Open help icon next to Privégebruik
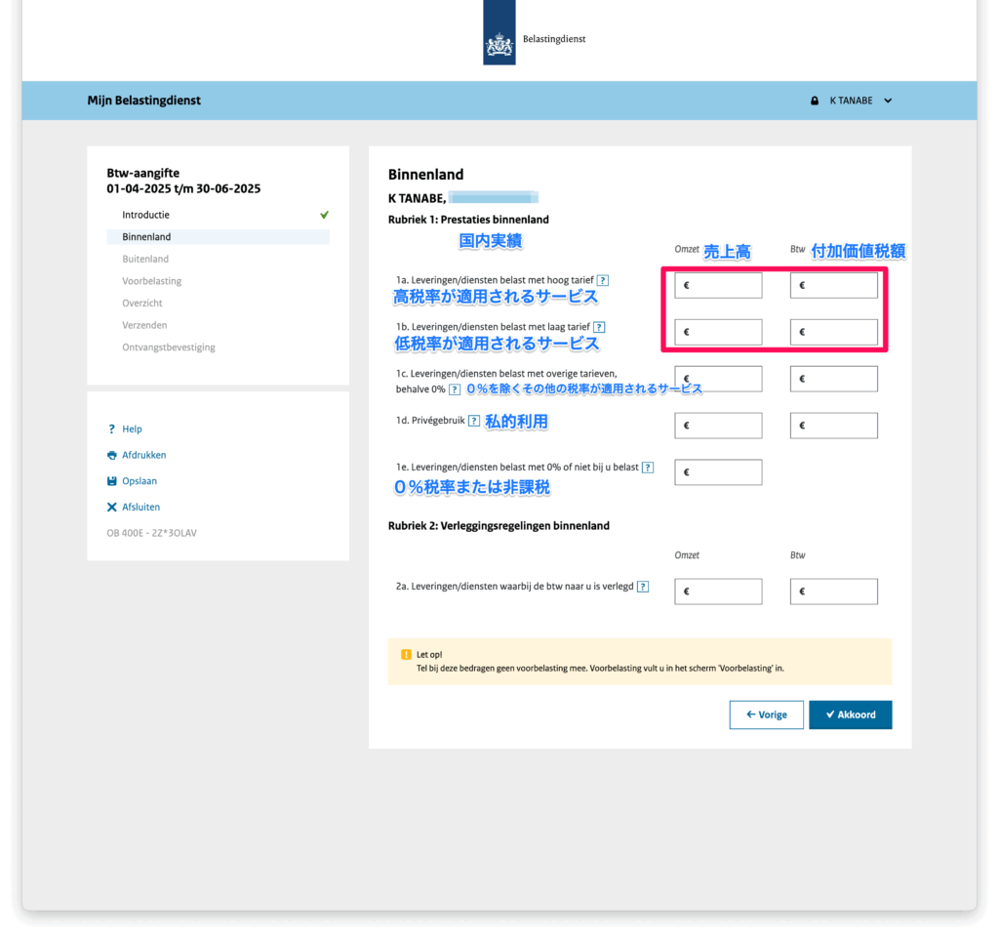999x937 pixels. 474,421
